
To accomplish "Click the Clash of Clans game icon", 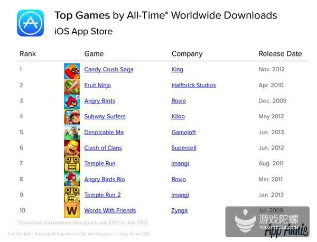I will point(72,148).
